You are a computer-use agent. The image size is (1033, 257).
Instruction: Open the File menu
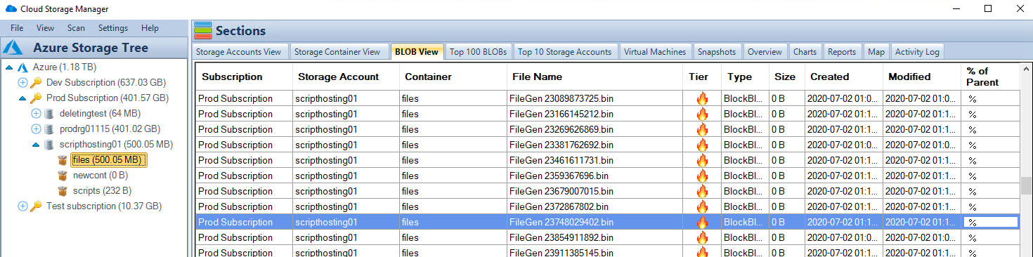click(17, 28)
